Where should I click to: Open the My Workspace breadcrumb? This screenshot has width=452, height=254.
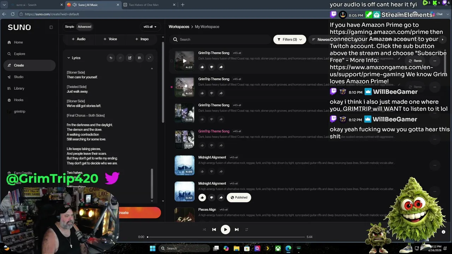coord(207,27)
